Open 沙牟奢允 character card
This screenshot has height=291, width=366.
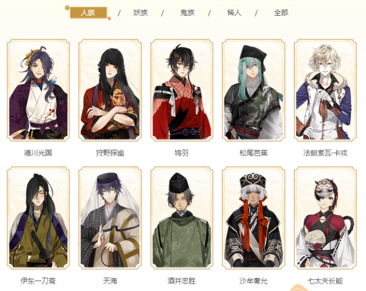(x=254, y=218)
